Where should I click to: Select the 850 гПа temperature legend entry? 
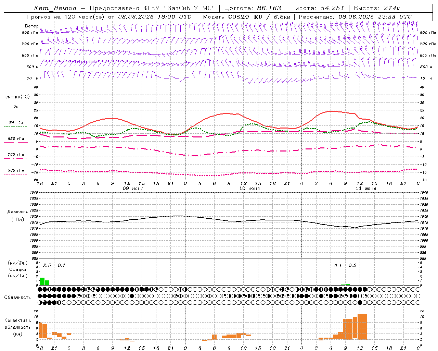tap(16, 139)
